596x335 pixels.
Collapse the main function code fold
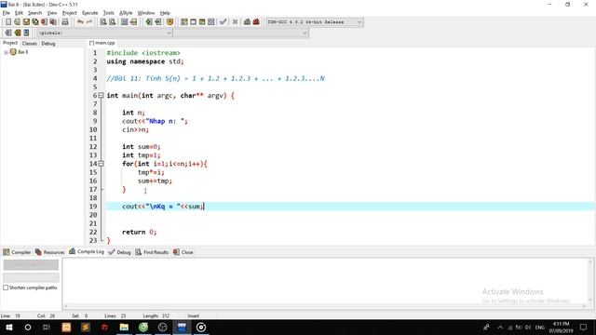pyautogui.click(x=102, y=95)
